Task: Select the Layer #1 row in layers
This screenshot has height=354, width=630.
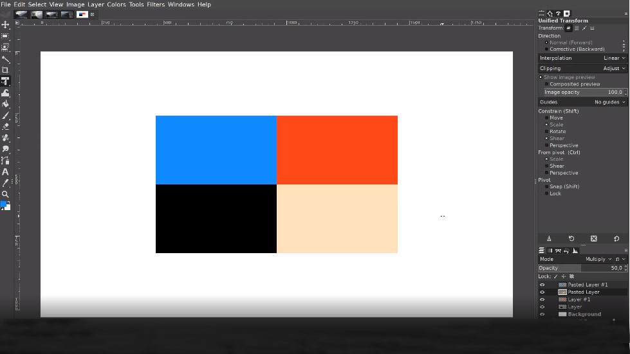Action: (582, 299)
